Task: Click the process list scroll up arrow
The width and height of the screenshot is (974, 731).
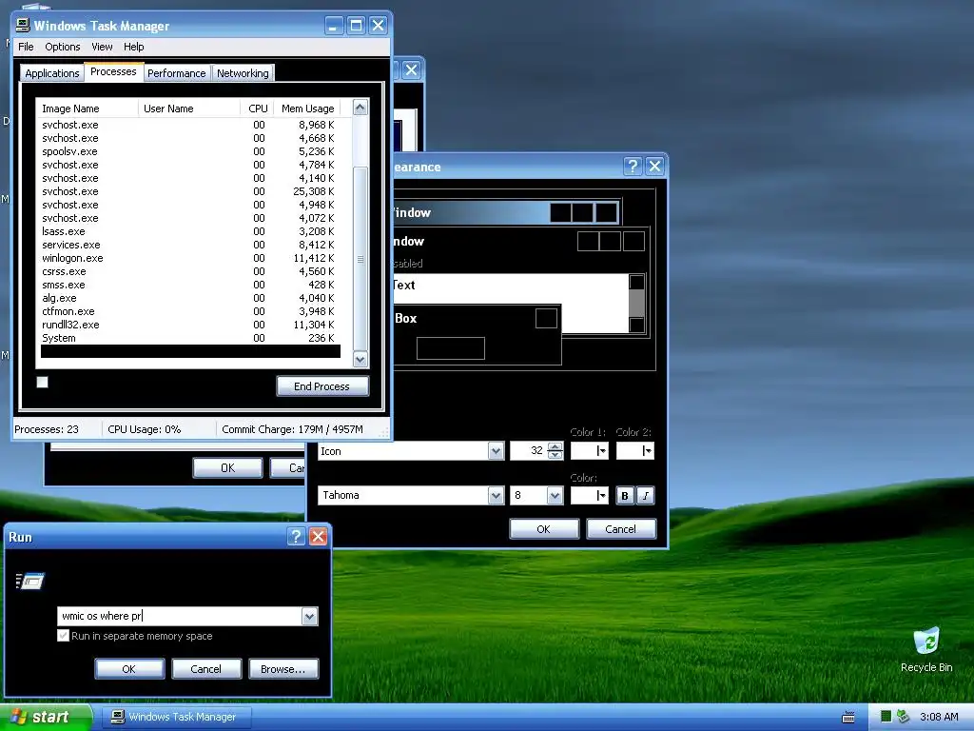Action: [x=360, y=108]
